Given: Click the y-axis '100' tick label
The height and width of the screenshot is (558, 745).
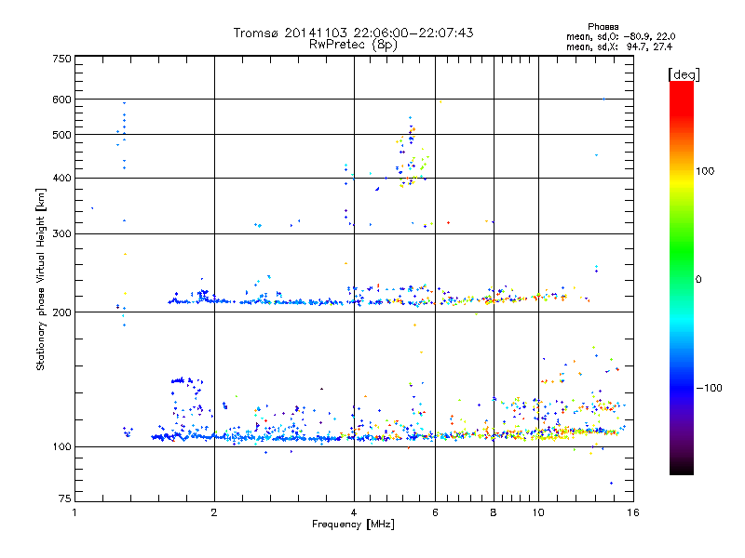Looking at the screenshot, I should (x=61, y=447).
